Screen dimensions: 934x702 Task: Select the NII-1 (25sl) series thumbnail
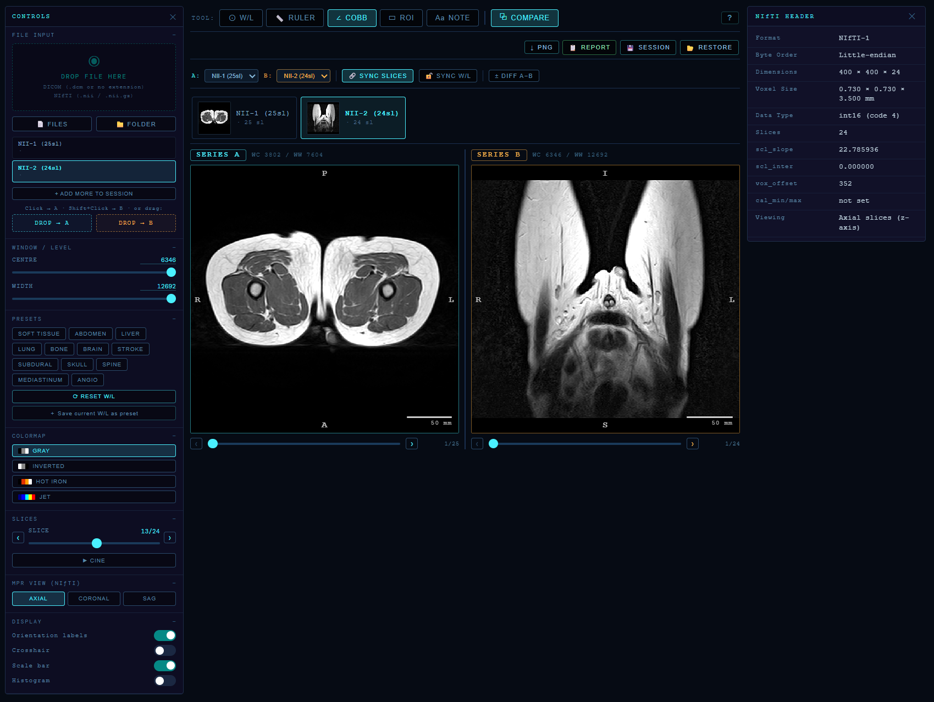[244, 118]
